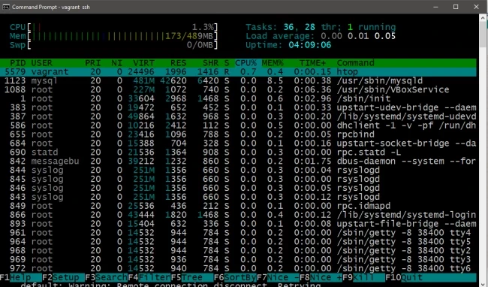This screenshot has height=287, width=488.
Task: Select the /usr/sbin/mysqld process row
Action: [238, 81]
